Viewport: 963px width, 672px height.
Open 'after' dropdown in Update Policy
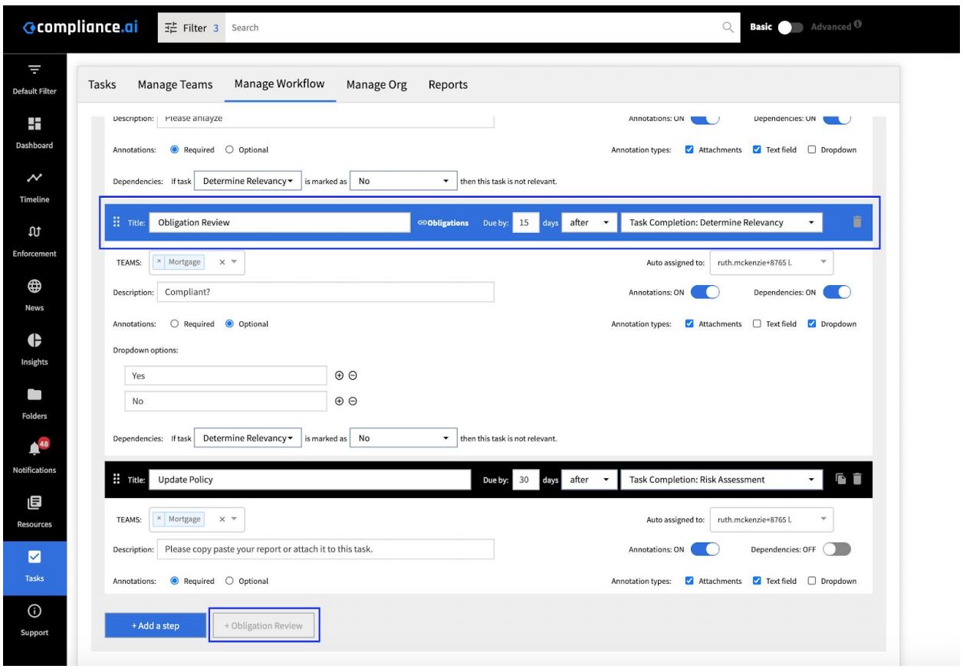click(589, 480)
